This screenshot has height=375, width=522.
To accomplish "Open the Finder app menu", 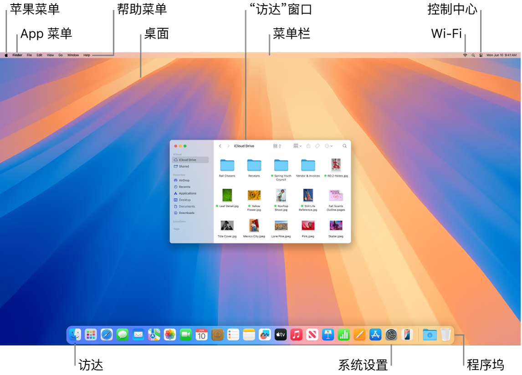I will [x=17, y=55].
